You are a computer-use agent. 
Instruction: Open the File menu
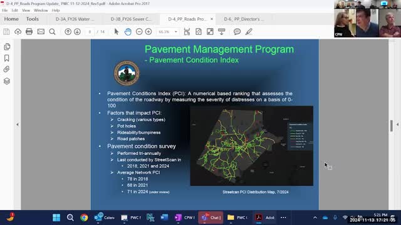(4, 11)
